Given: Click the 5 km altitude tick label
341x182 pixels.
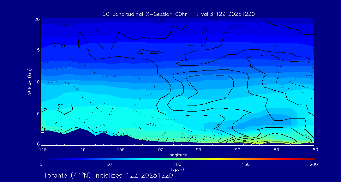Looking at the screenshot, I should pos(37,113).
